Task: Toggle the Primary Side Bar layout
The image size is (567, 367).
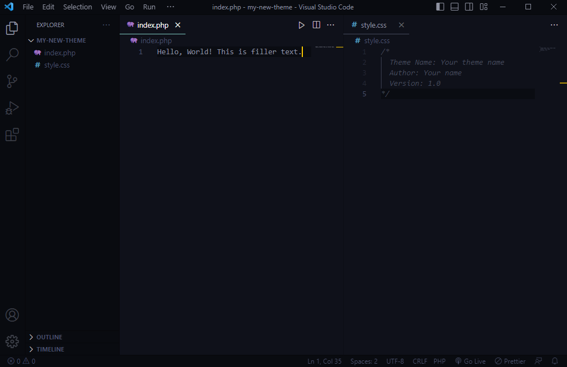Action: [x=440, y=7]
